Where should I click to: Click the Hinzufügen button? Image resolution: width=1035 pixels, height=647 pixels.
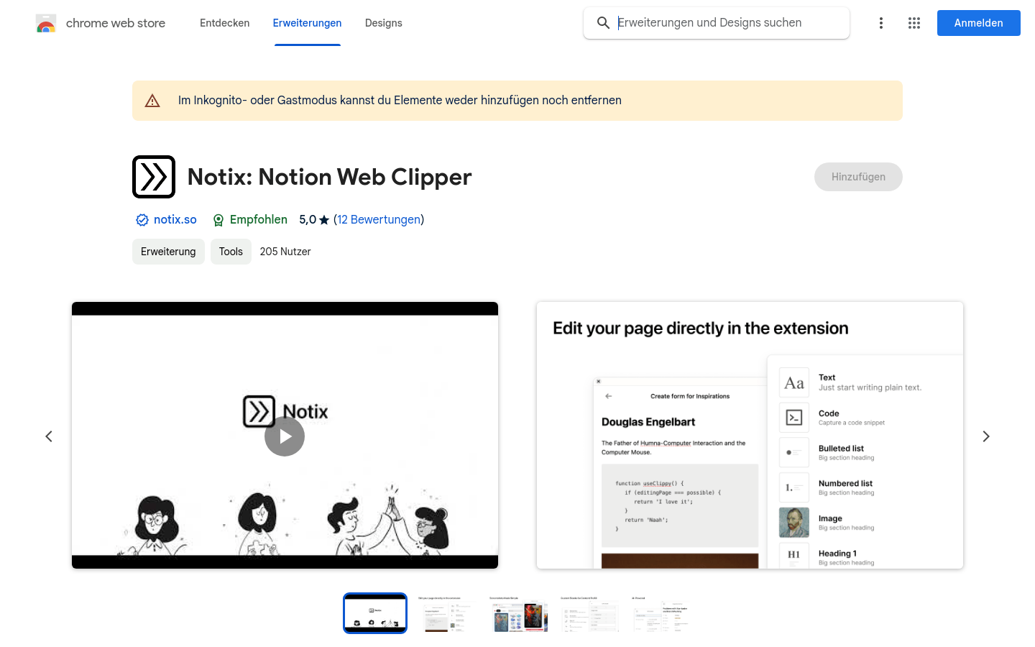point(858,177)
